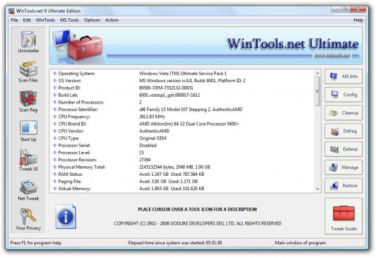
Task: Click the CPU Type value Original OEM
Action: pos(153,138)
